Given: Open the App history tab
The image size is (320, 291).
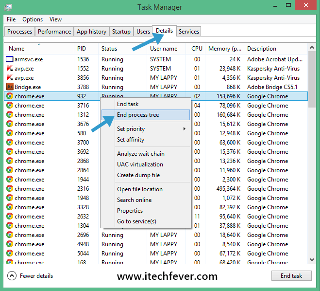Looking at the screenshot, I should [x=91, y=32].
